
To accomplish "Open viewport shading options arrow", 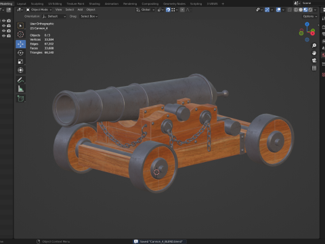I will (315, 9).
